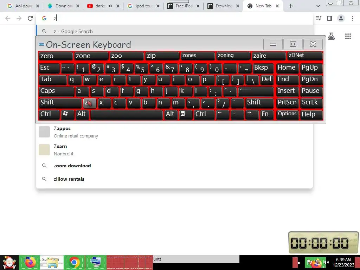Screen dimensions: 360x270
Task: Pick the 'zip' word prediction
Action: pyautogui.click(x=162, y=56)
